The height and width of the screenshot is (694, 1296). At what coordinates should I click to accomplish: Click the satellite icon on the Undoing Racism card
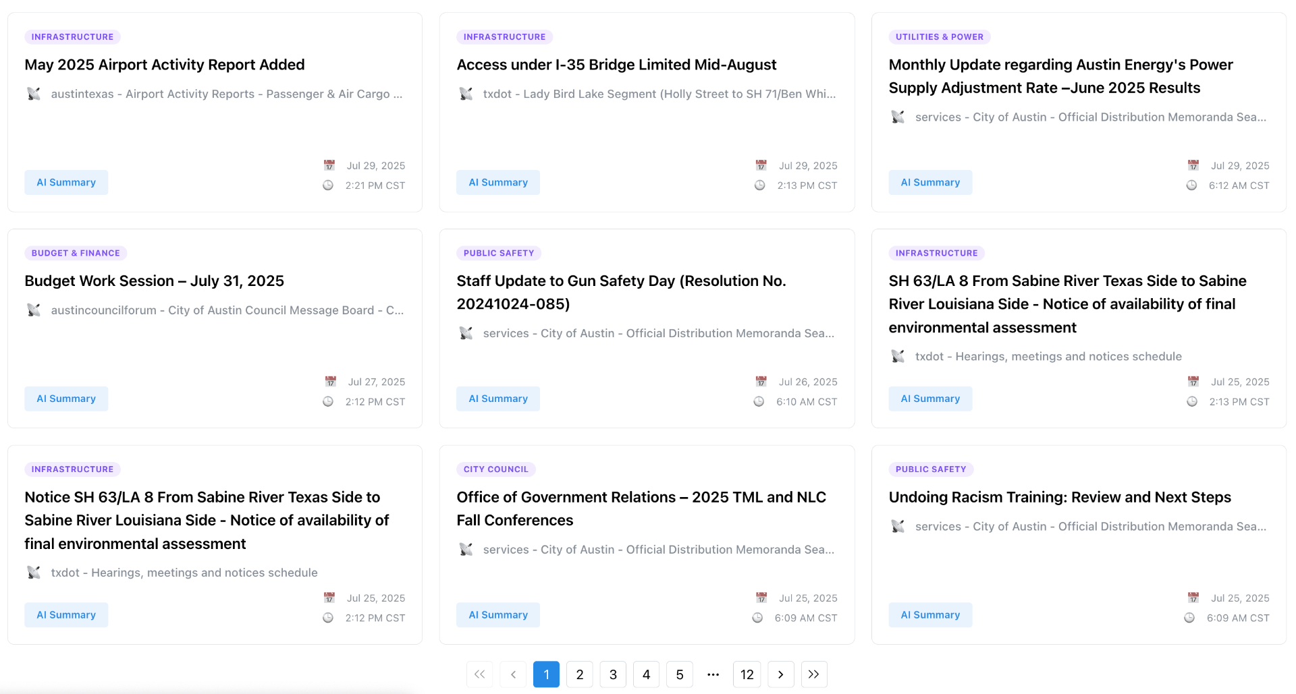898,526
